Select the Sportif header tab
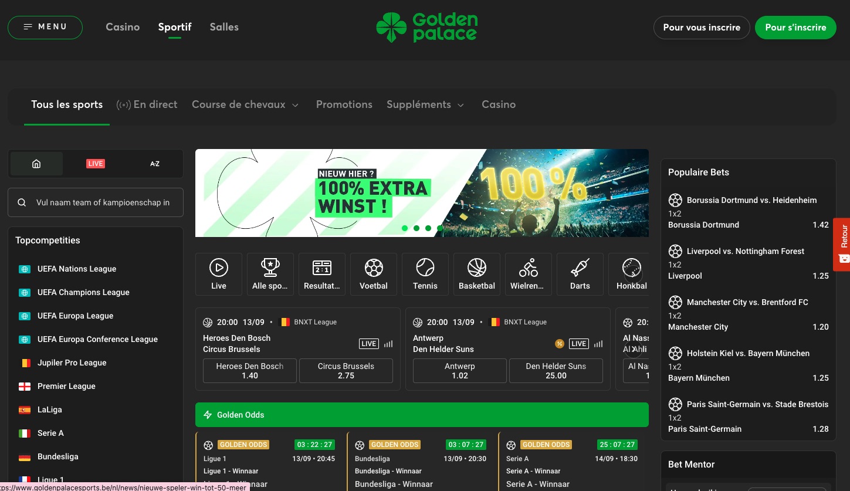This screenshot has width=850, height=491. (x=175, y=27)
